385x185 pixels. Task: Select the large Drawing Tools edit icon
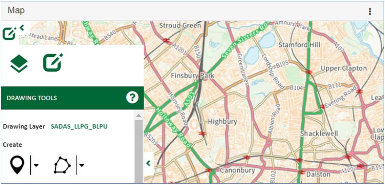click(x=53, y=63)
